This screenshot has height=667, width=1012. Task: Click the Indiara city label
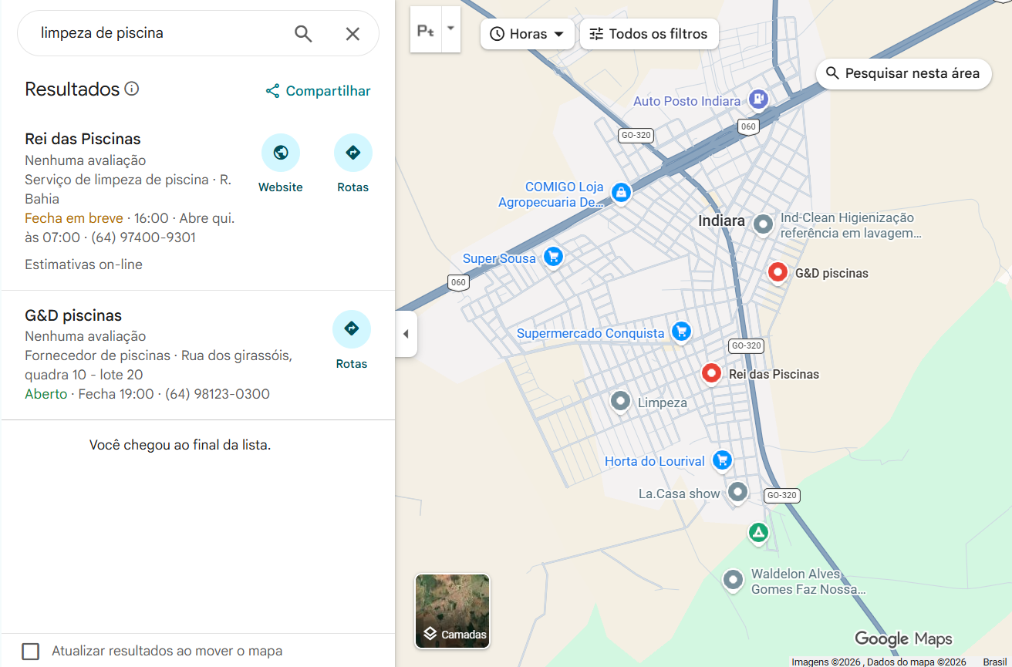(x=721, y=221)
